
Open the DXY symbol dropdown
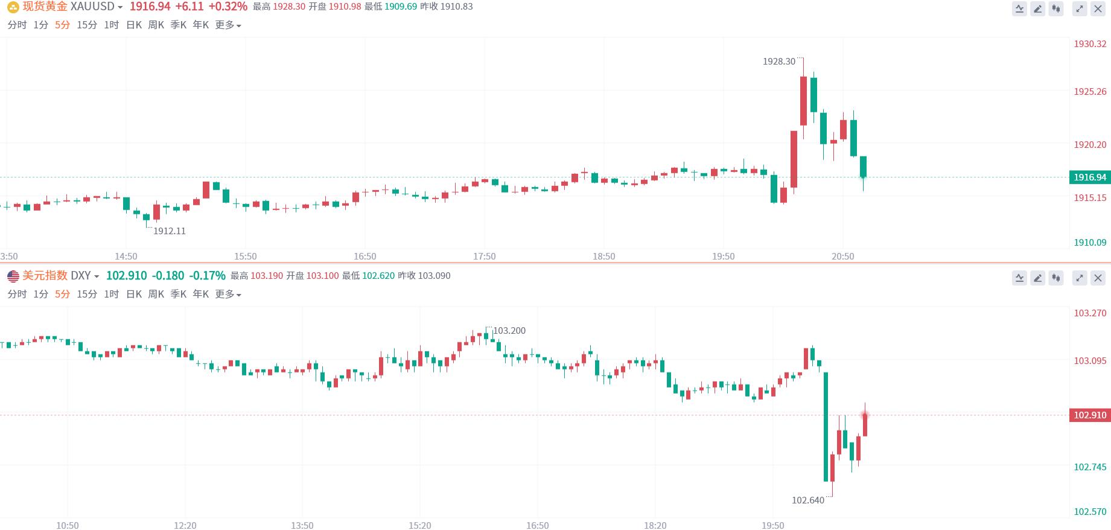[97, 276]
